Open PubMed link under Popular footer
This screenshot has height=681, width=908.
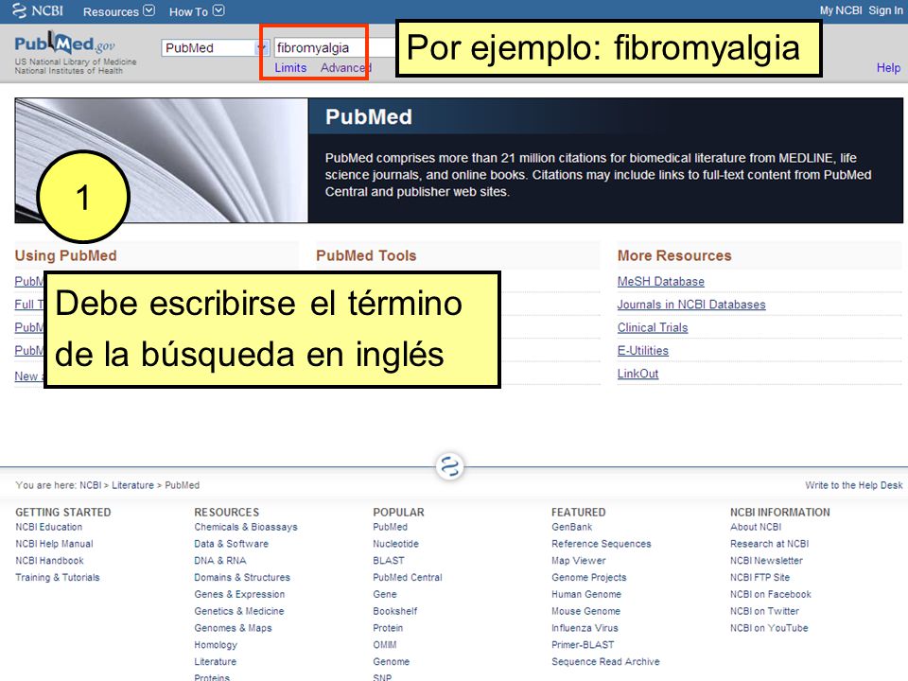tap(390, 527)
